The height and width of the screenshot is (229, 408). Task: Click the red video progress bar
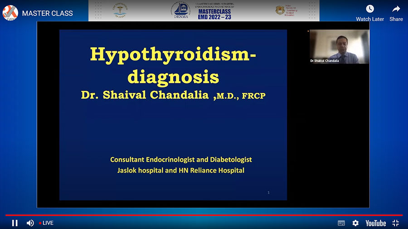pyautogui.click(x=204, y=215)
